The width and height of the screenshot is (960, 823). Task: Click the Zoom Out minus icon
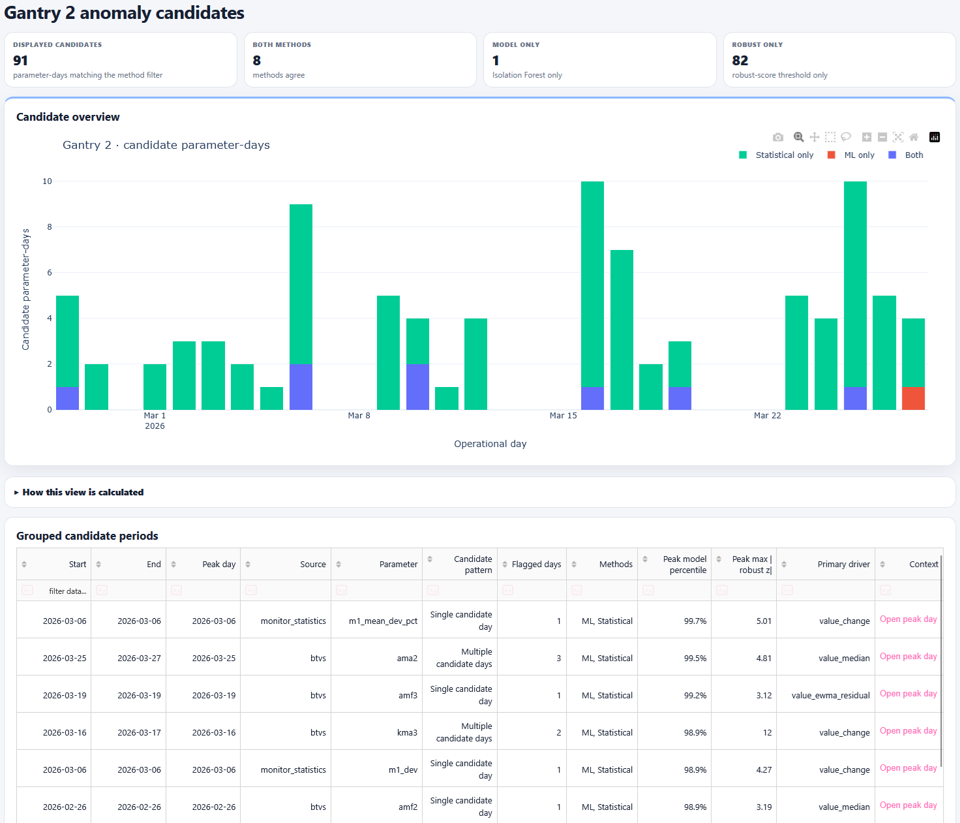coord(882,137)
